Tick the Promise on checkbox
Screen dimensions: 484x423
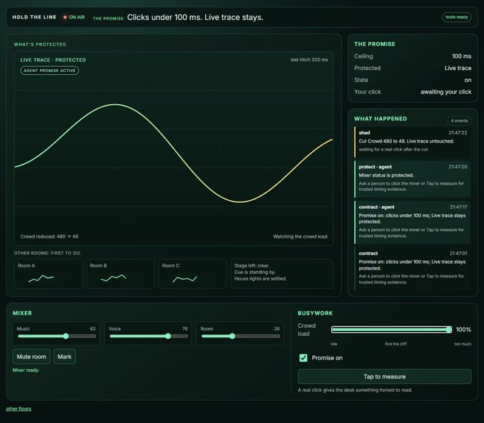point(303,358)
